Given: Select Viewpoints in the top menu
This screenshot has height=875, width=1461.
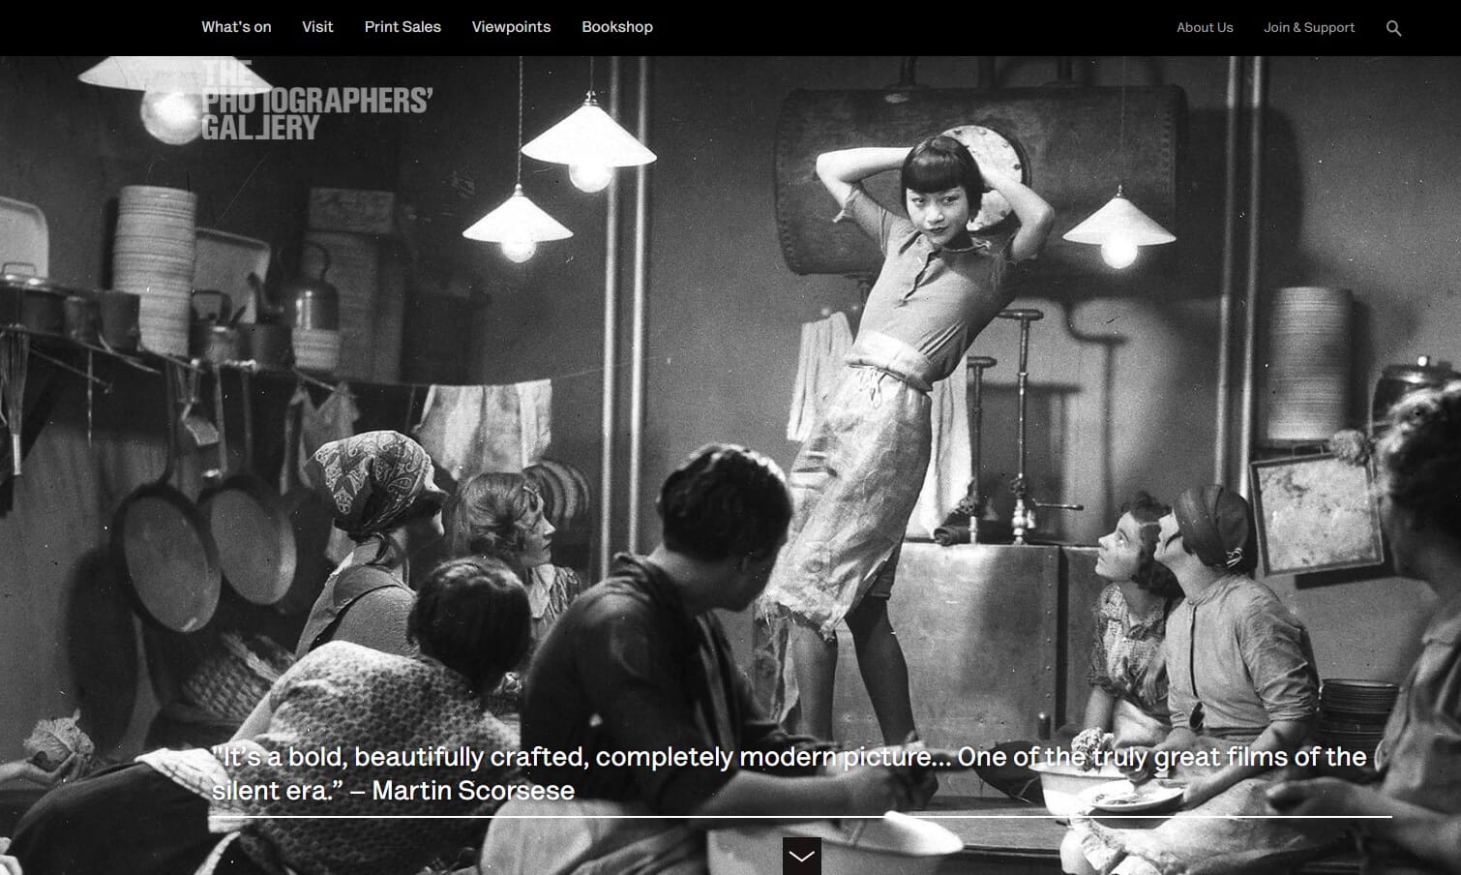Looking at the screenshot, I should [511, 27].
